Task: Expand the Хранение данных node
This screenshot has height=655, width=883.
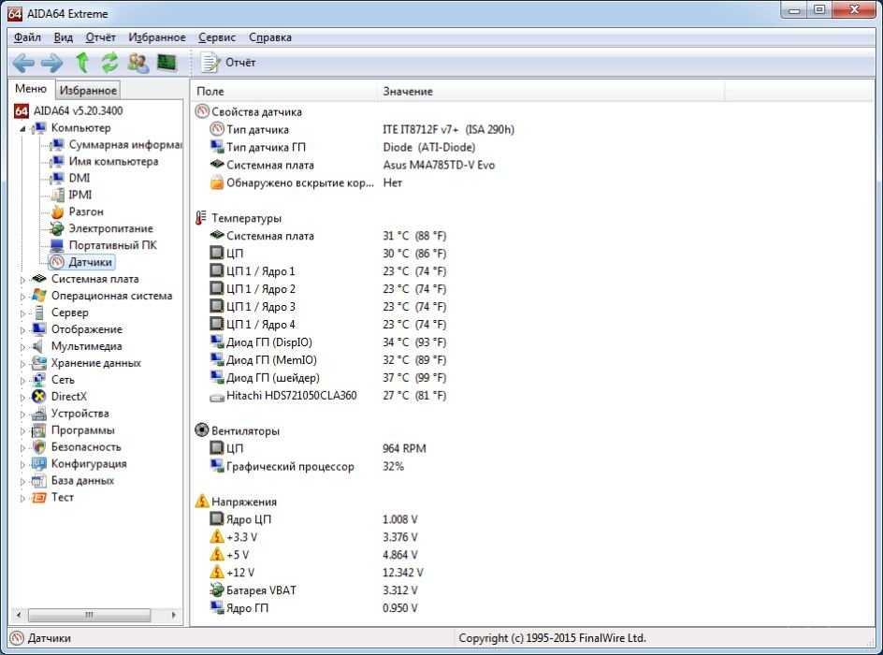Action: [22, 364]
